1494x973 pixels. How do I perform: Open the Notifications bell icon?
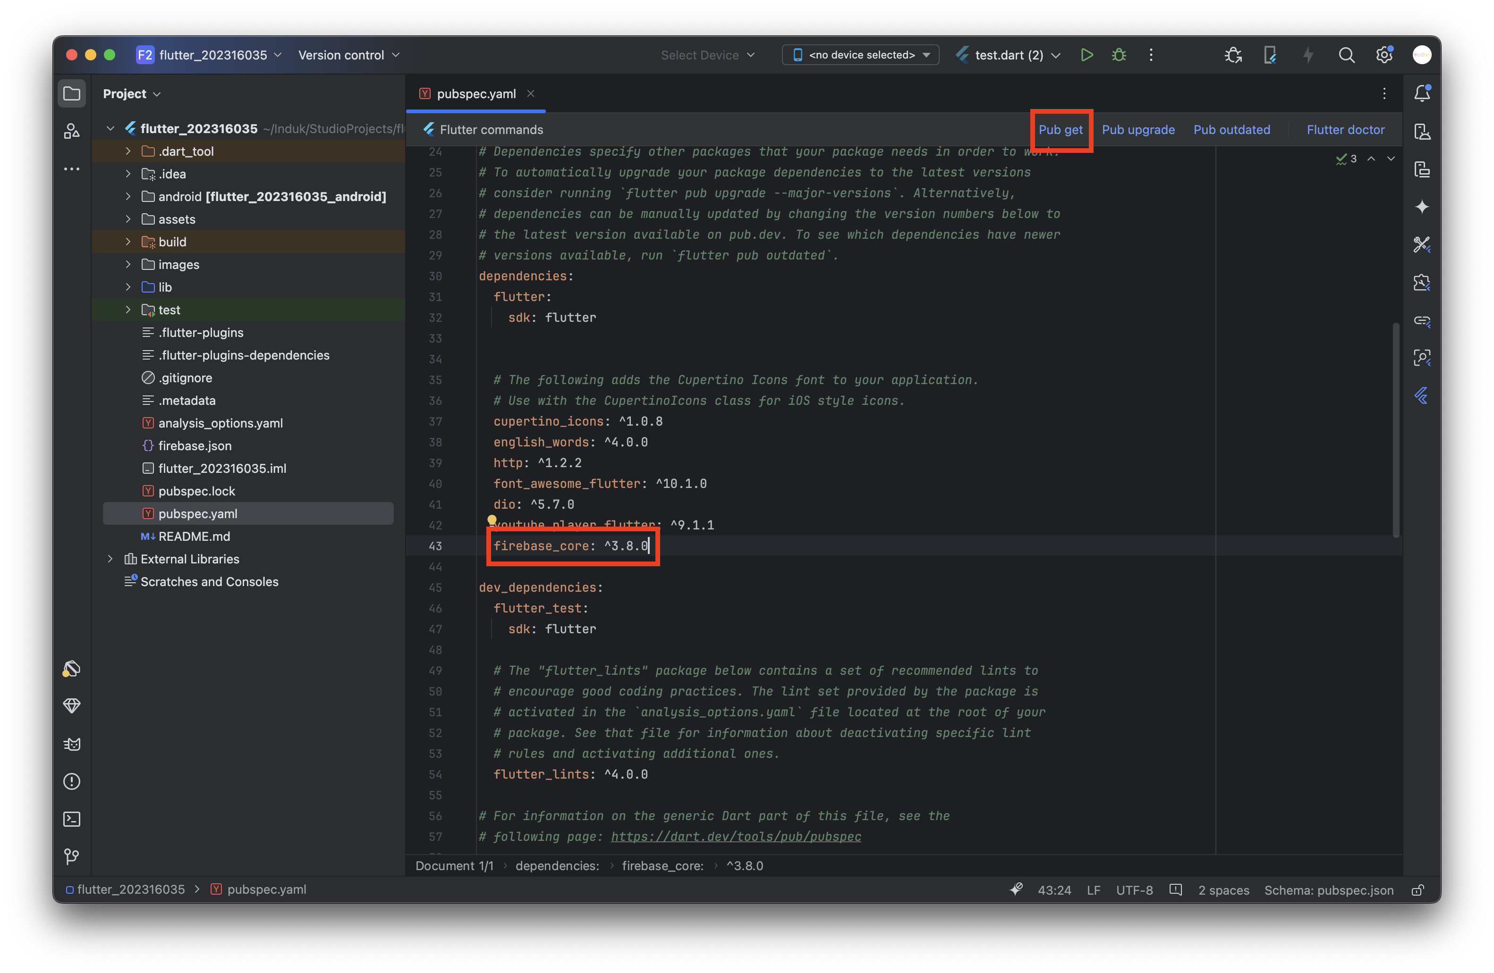(1422, 93)
